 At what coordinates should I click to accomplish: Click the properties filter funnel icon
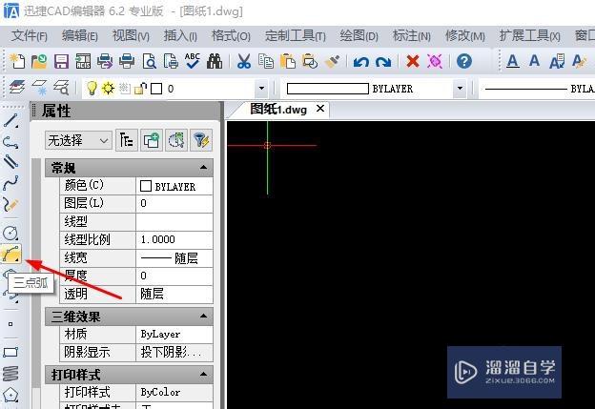[201, 140]
